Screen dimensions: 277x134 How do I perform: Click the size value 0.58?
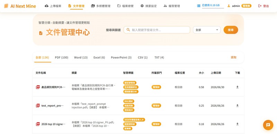tap(202, 87)
